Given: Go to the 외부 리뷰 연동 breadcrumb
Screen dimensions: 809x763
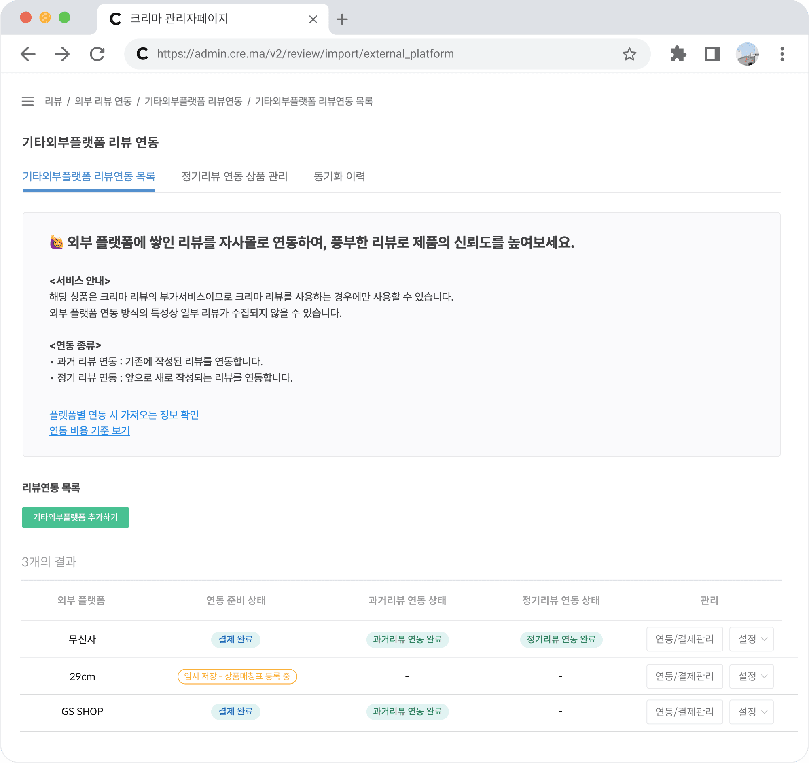Looking at the screenshot, I should click(104, 101).
